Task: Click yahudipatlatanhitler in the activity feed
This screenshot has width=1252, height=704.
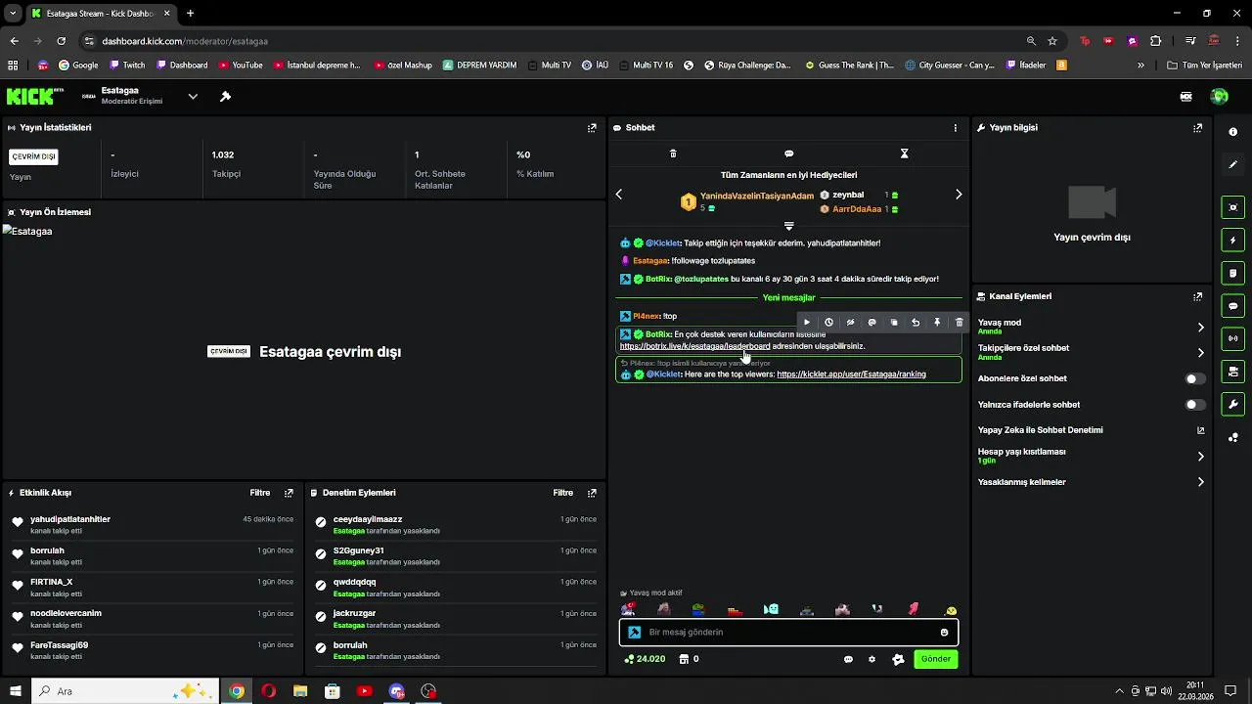Action: [x=70, y=519]
